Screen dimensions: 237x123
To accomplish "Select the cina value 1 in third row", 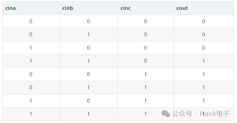I will (31, 48).
